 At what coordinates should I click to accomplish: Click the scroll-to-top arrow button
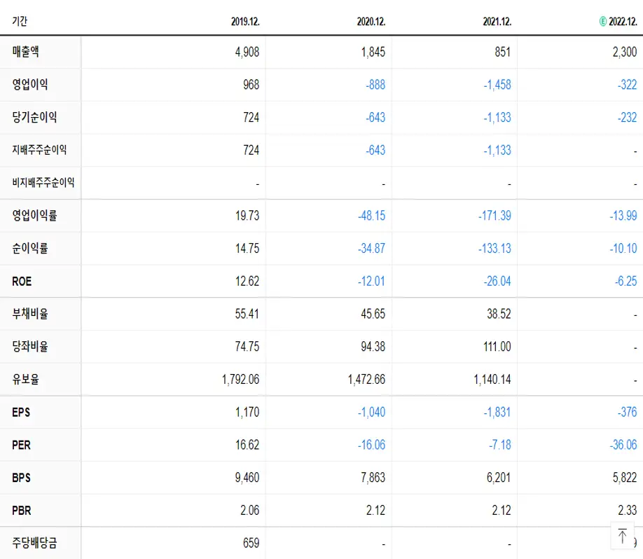click(622, 536)
